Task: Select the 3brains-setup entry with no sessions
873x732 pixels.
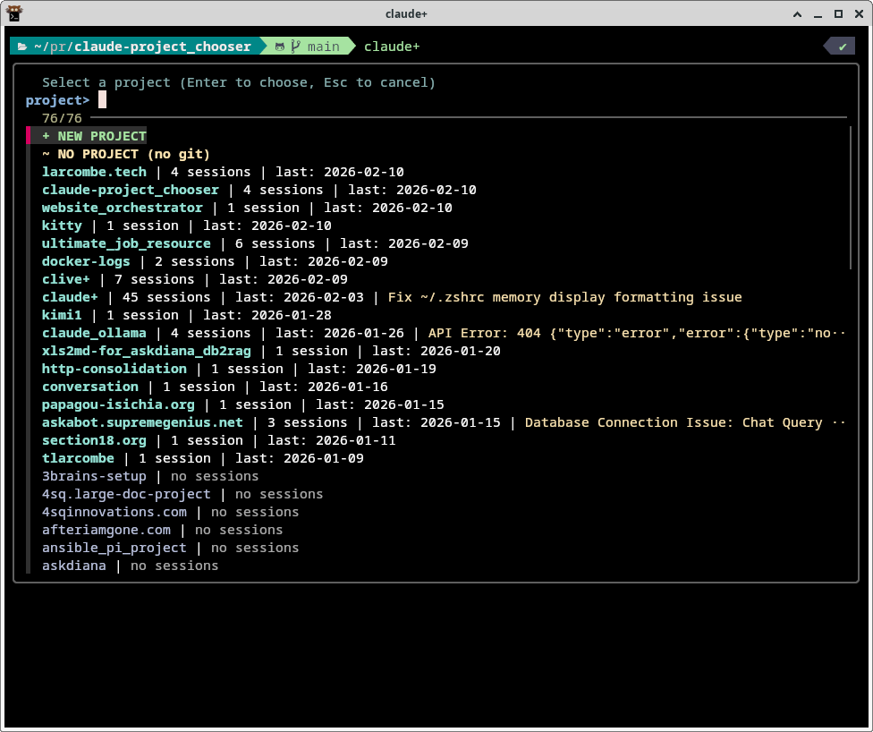Action: [94, 476]
